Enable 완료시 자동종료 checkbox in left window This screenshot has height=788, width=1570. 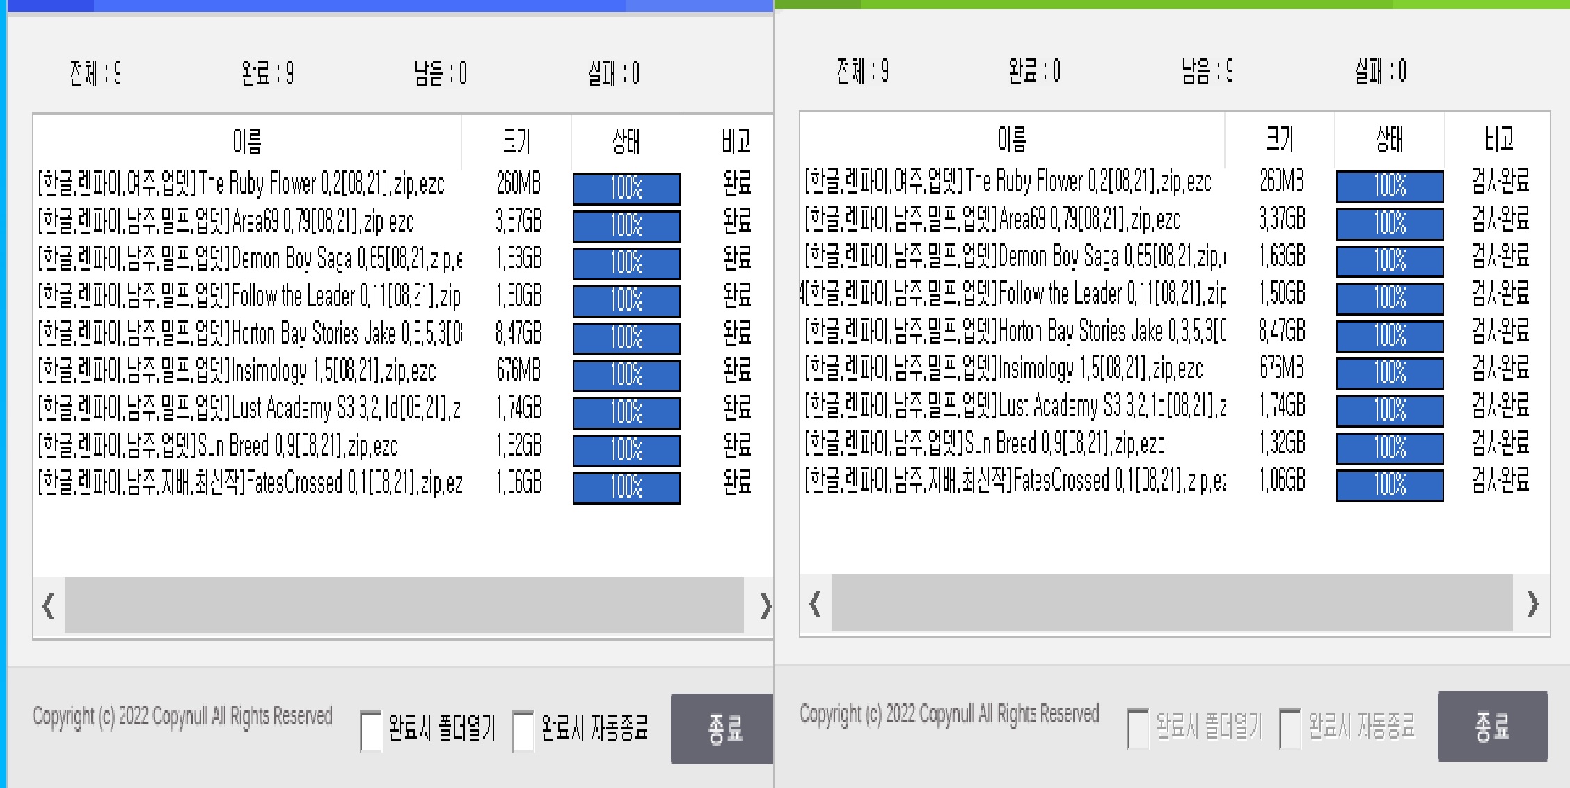523,730
